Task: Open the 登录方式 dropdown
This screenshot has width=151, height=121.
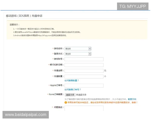Action: coord(78,54)
